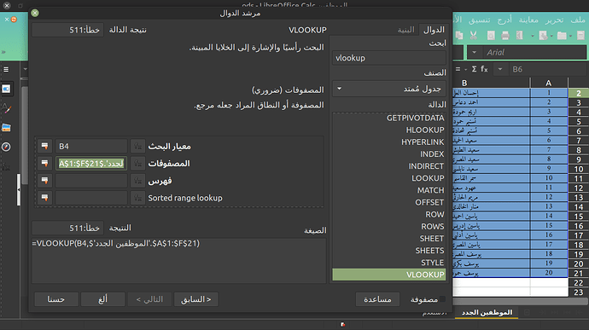This screenshot has height=330, width=589.
Task: Click the sidebar hamburger settings icon
Action: click(x=6, y=69)
